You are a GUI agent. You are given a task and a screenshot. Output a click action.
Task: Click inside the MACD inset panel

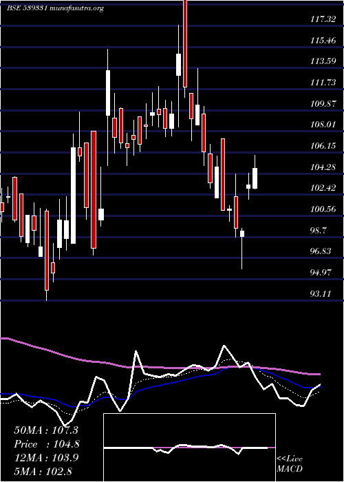[x=189, y=448]
